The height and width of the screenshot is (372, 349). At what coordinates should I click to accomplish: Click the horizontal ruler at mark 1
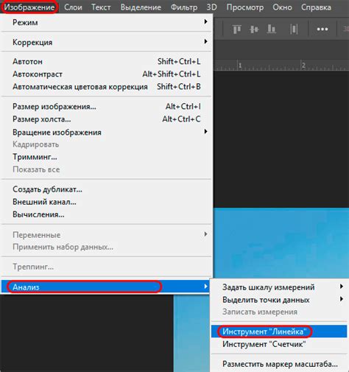pos(240,66)
